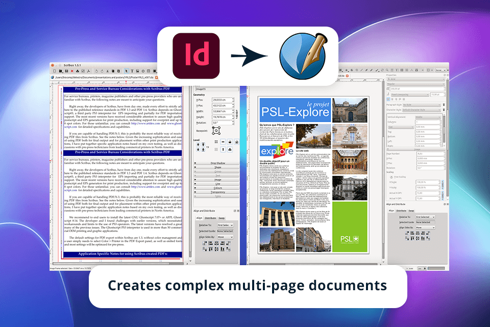Screen dimensions: 490x327
Task: Click Group items icon beside Level arrows
Action: [x=216, y=142]
